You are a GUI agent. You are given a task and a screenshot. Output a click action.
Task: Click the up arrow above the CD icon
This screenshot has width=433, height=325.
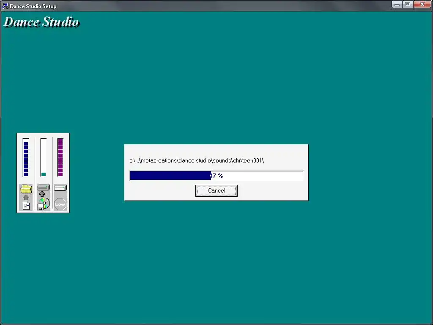click(42, 194)
